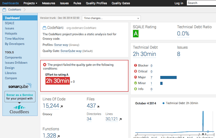Click the red failed quality gate error icon

tap(45, 65)
